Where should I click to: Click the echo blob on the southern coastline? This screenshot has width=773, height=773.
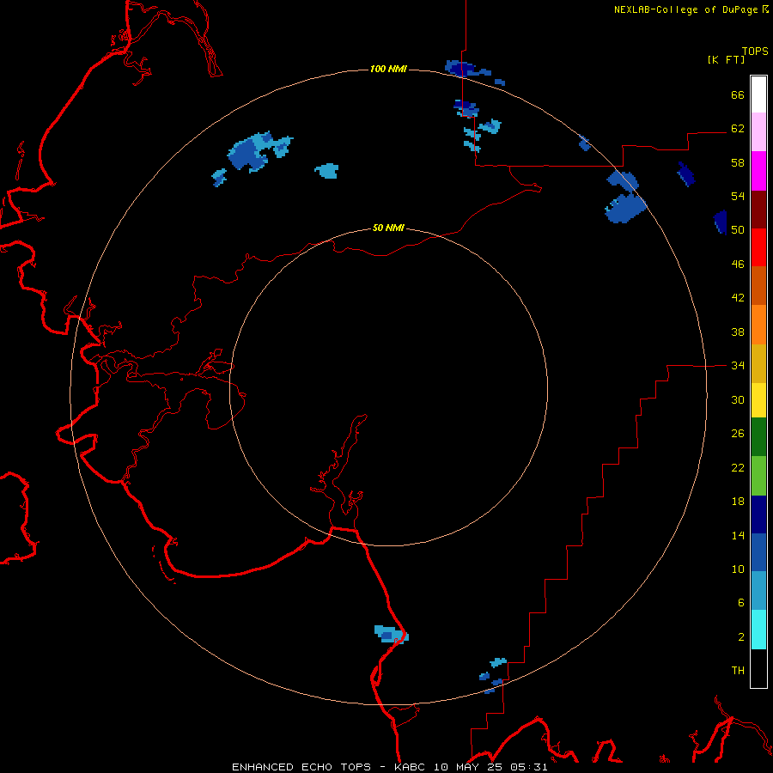coord(392,635)
